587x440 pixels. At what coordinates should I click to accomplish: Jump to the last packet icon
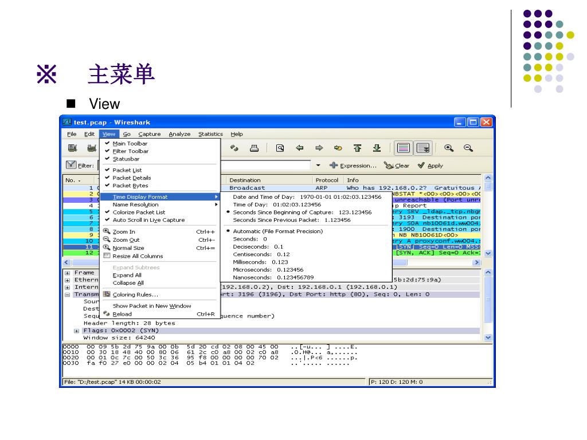pos(377,148)
